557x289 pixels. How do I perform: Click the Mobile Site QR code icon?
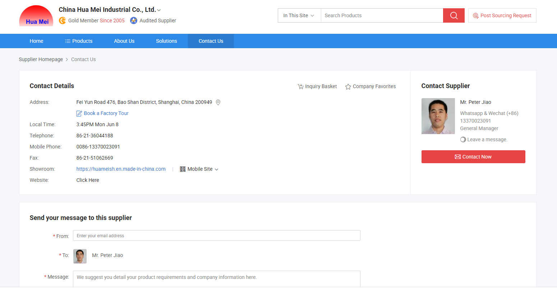tap(183, 169)
